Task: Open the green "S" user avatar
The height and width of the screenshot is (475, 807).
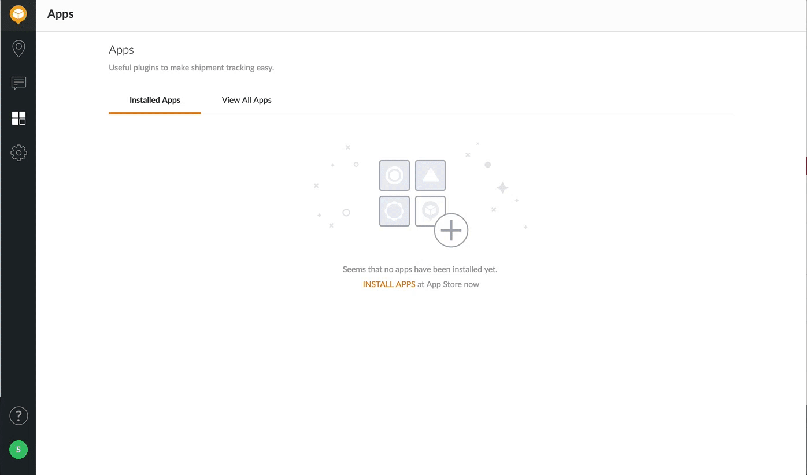Action: click(18, 449)
